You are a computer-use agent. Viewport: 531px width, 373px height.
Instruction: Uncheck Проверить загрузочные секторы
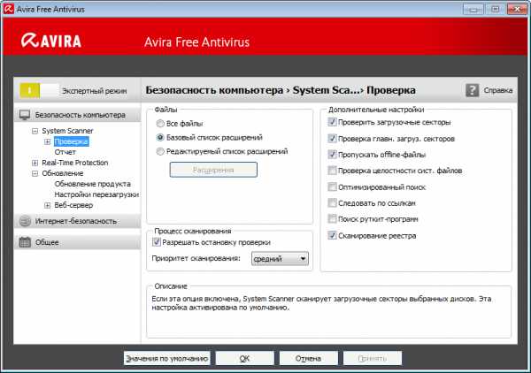click(332, 122)
